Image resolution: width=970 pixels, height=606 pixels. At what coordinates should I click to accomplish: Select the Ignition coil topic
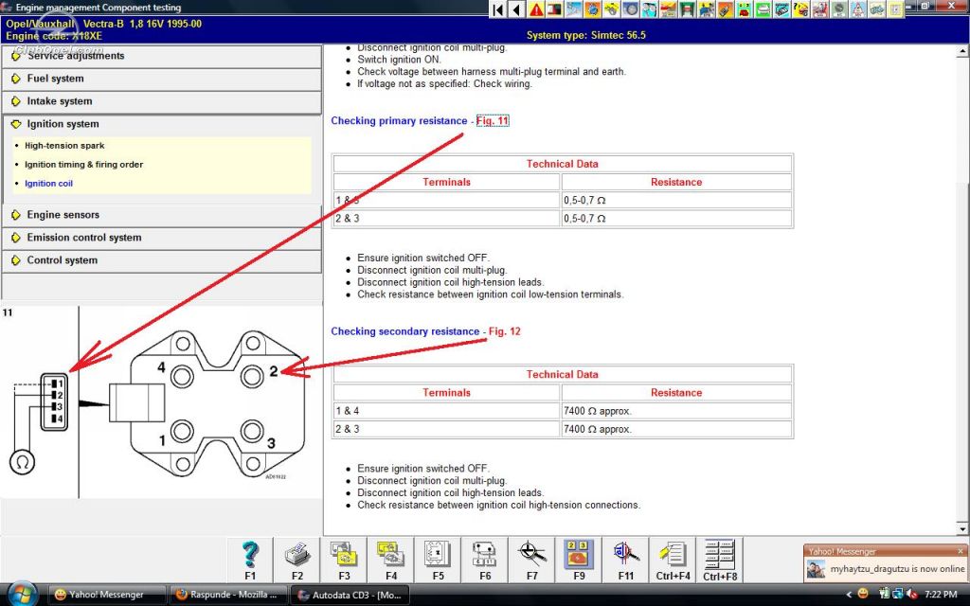tap(48, 184)
